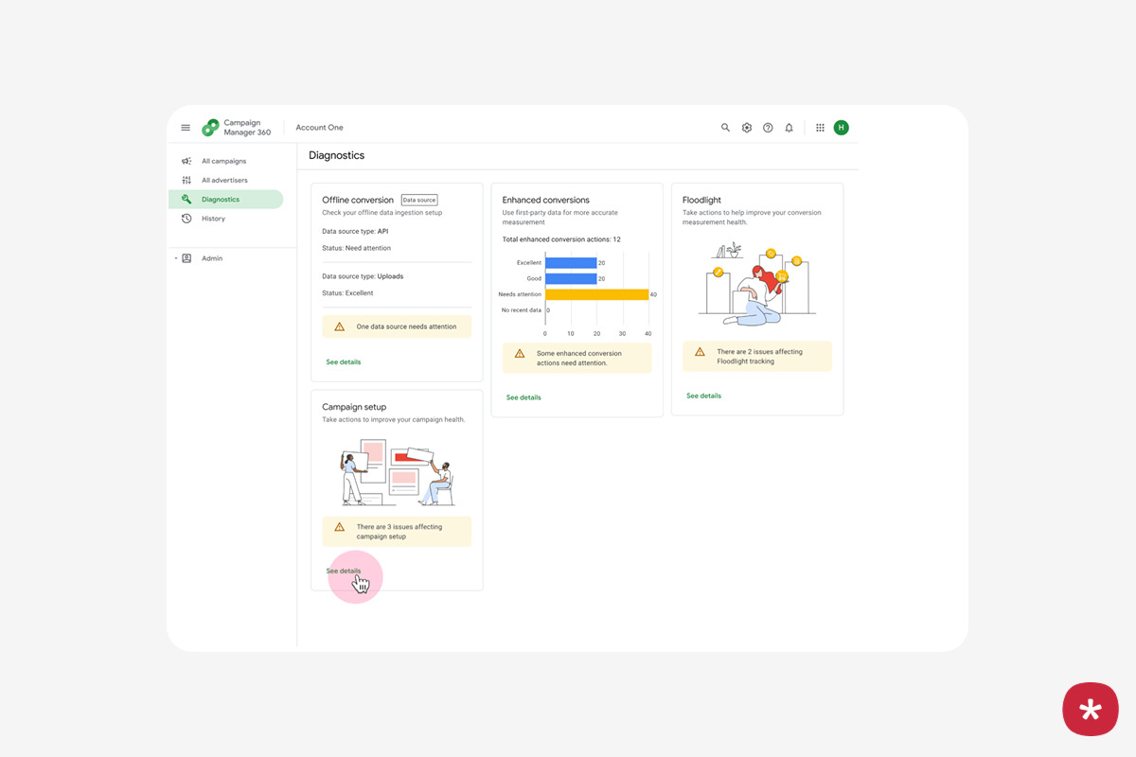Open search with the magnifier icon
This screenshot has height=757, width=1136.
point(725,128)
